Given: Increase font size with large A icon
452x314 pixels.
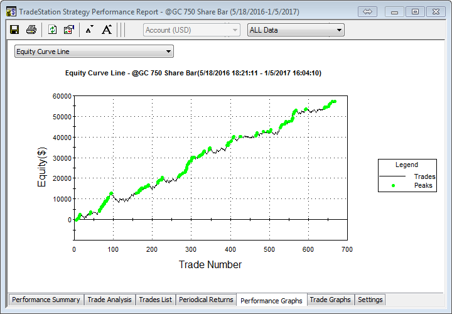Looking at the screenshot, I should (x=107, y=30).
